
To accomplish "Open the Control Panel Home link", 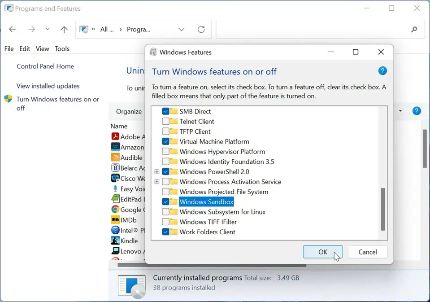I will pyautogui.click(x=45, y=66).
